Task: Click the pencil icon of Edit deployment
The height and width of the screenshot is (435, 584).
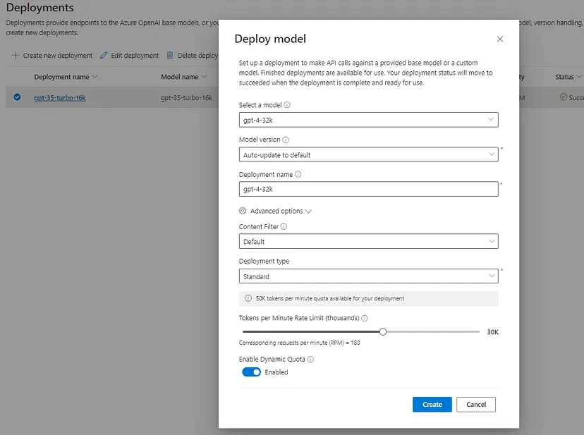Action: [104, 56]
